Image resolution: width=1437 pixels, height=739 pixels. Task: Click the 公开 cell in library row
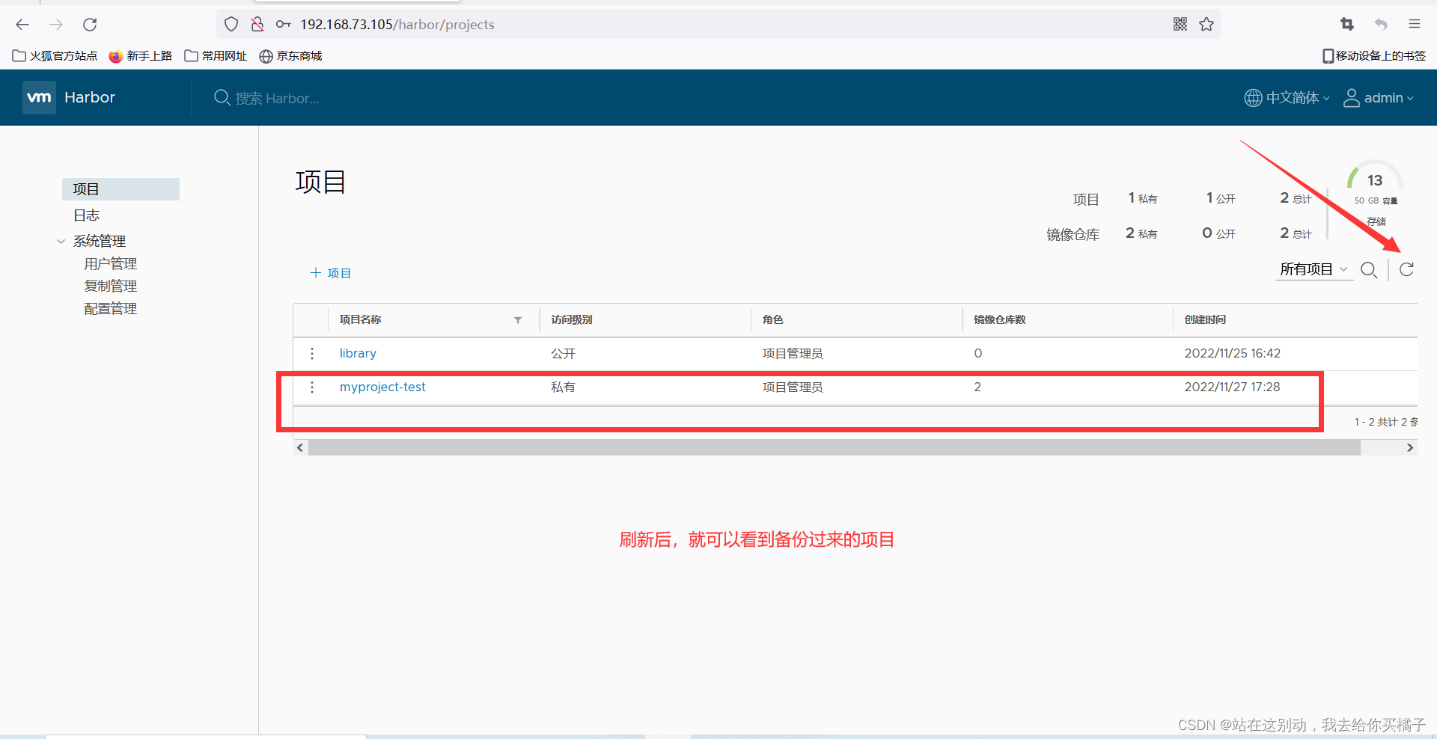click(x=563, y=353)
